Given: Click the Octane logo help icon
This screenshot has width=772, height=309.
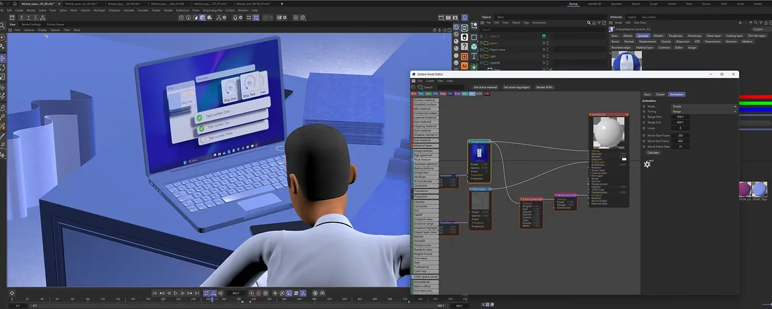Looking at the screenshot, I should click(647, 164).
